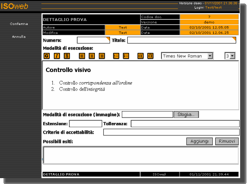This screenshot has width=247, height=184.
Task: Focus the Estensione input field
Action: pos(86,124)
